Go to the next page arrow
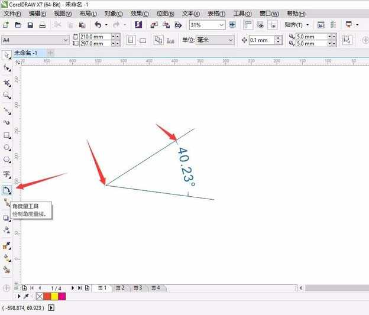This screenshot has height=315, width=369. click(x=73, y=288)
